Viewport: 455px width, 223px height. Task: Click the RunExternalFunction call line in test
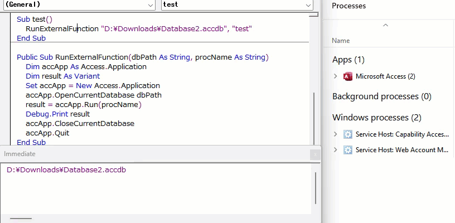(139, 28)
